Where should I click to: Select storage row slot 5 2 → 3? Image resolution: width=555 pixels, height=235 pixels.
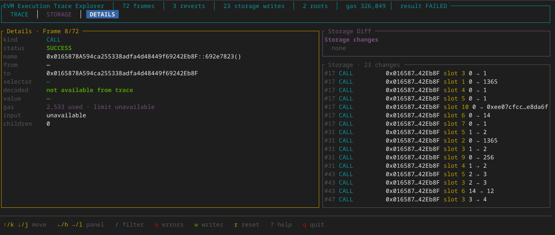pyautogui.click(x=436, y=174)
